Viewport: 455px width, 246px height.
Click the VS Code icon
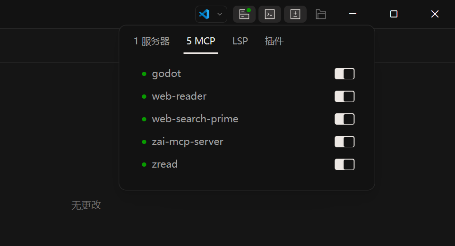[205, 14]
